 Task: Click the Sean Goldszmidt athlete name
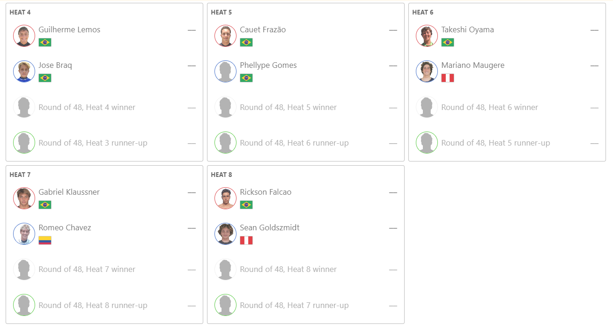click(270, 227)
